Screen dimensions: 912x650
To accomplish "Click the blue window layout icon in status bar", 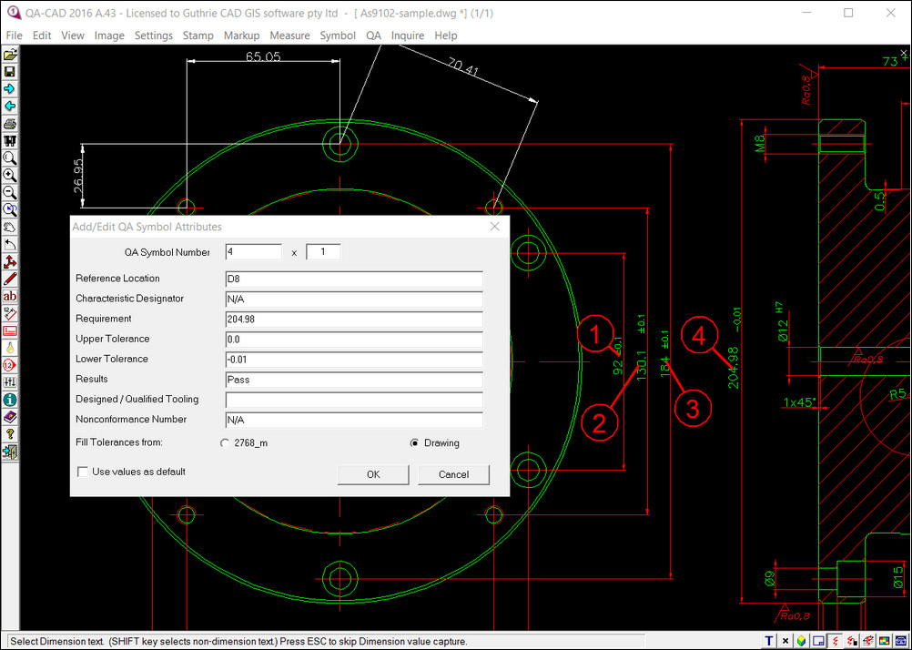I will coord(817,641).
